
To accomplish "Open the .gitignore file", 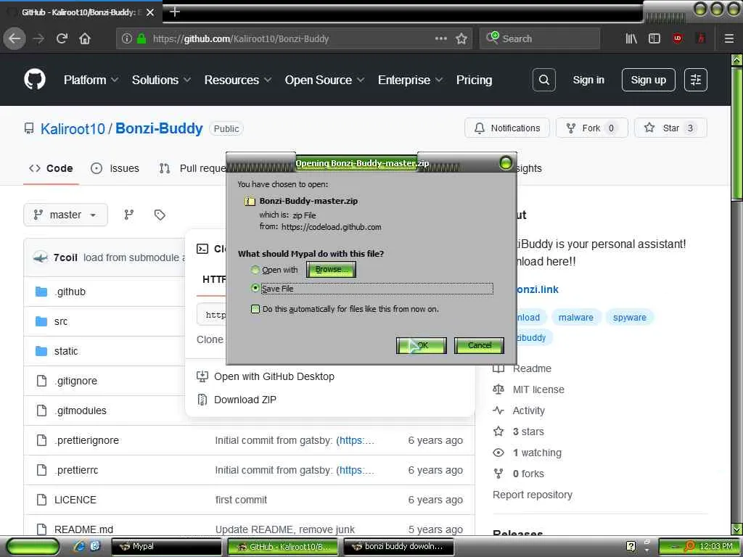I will pyautogui.click(x=75, y=381).
